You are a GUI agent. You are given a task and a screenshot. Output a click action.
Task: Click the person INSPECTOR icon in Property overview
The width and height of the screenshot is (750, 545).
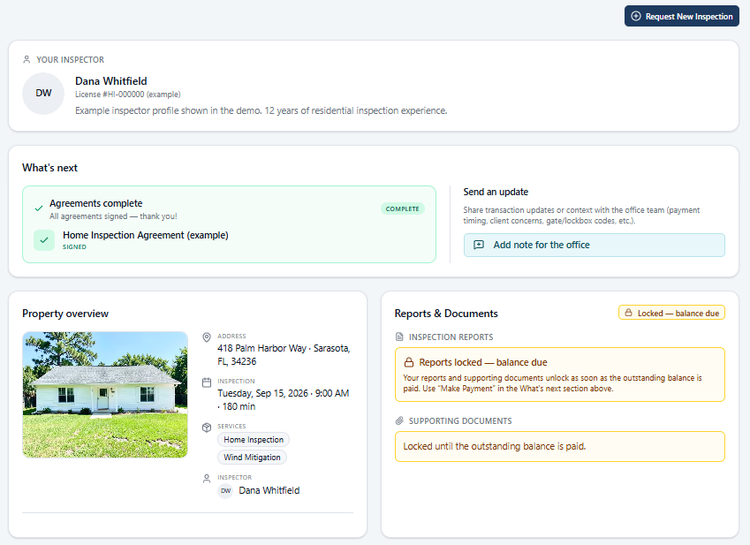[207, 479]
